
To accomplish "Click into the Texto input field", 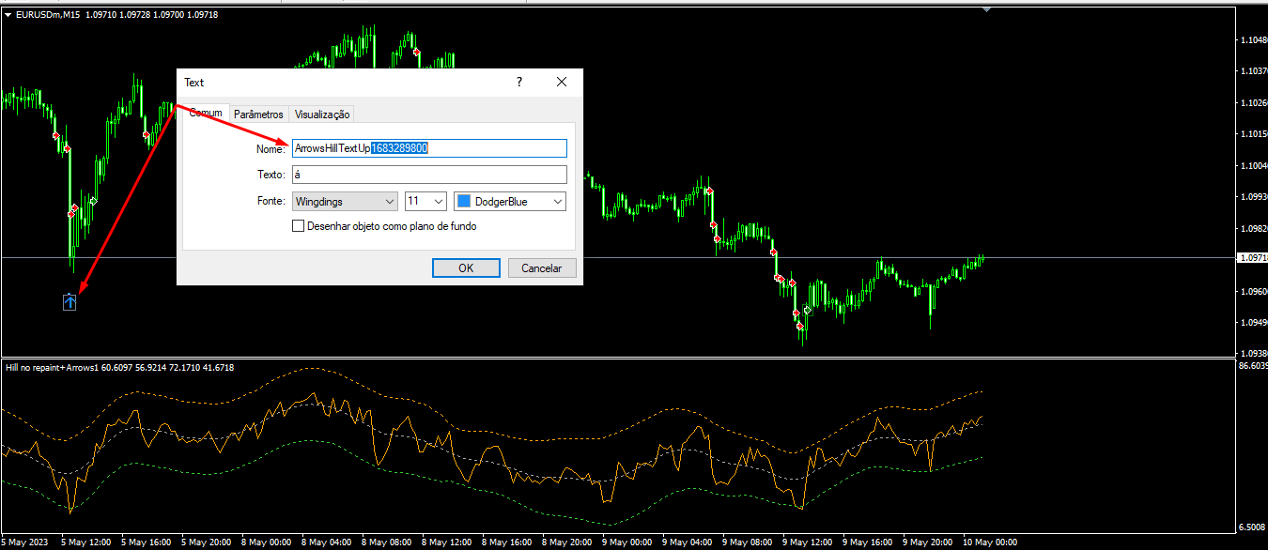I will pos(429,175).
